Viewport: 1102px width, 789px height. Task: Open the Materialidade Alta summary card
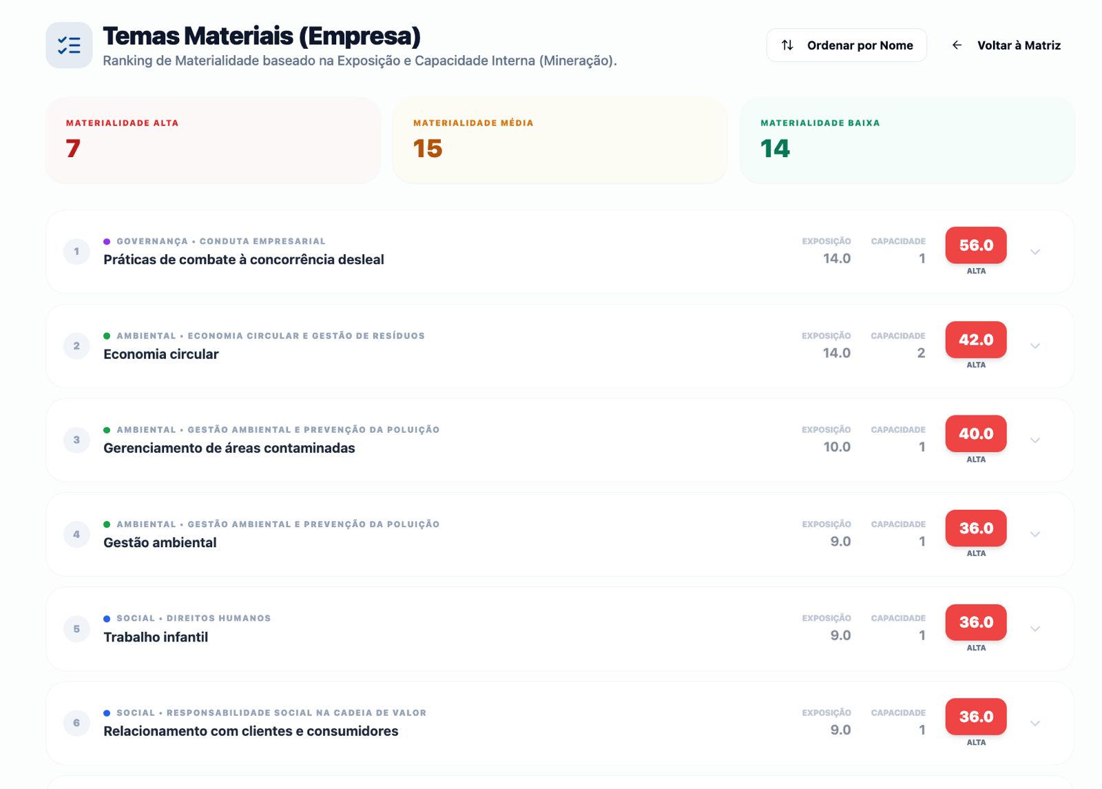tap(213, 140)
